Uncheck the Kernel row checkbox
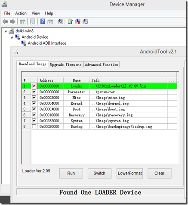This screenshot has height=205, width=188. (x=34, y=103)
